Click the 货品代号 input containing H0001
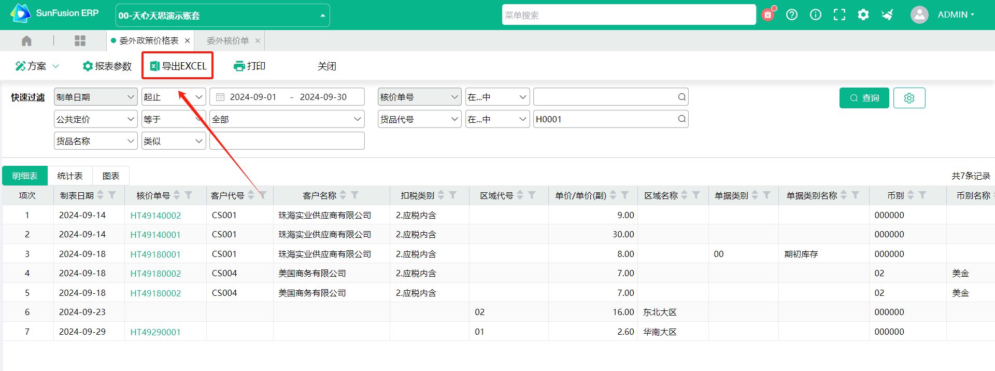 [x=610, y=119]
